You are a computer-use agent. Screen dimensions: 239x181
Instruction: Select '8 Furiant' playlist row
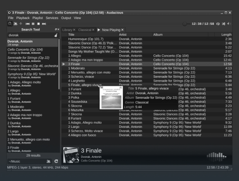pyautogui.click(x=147, y=118)
